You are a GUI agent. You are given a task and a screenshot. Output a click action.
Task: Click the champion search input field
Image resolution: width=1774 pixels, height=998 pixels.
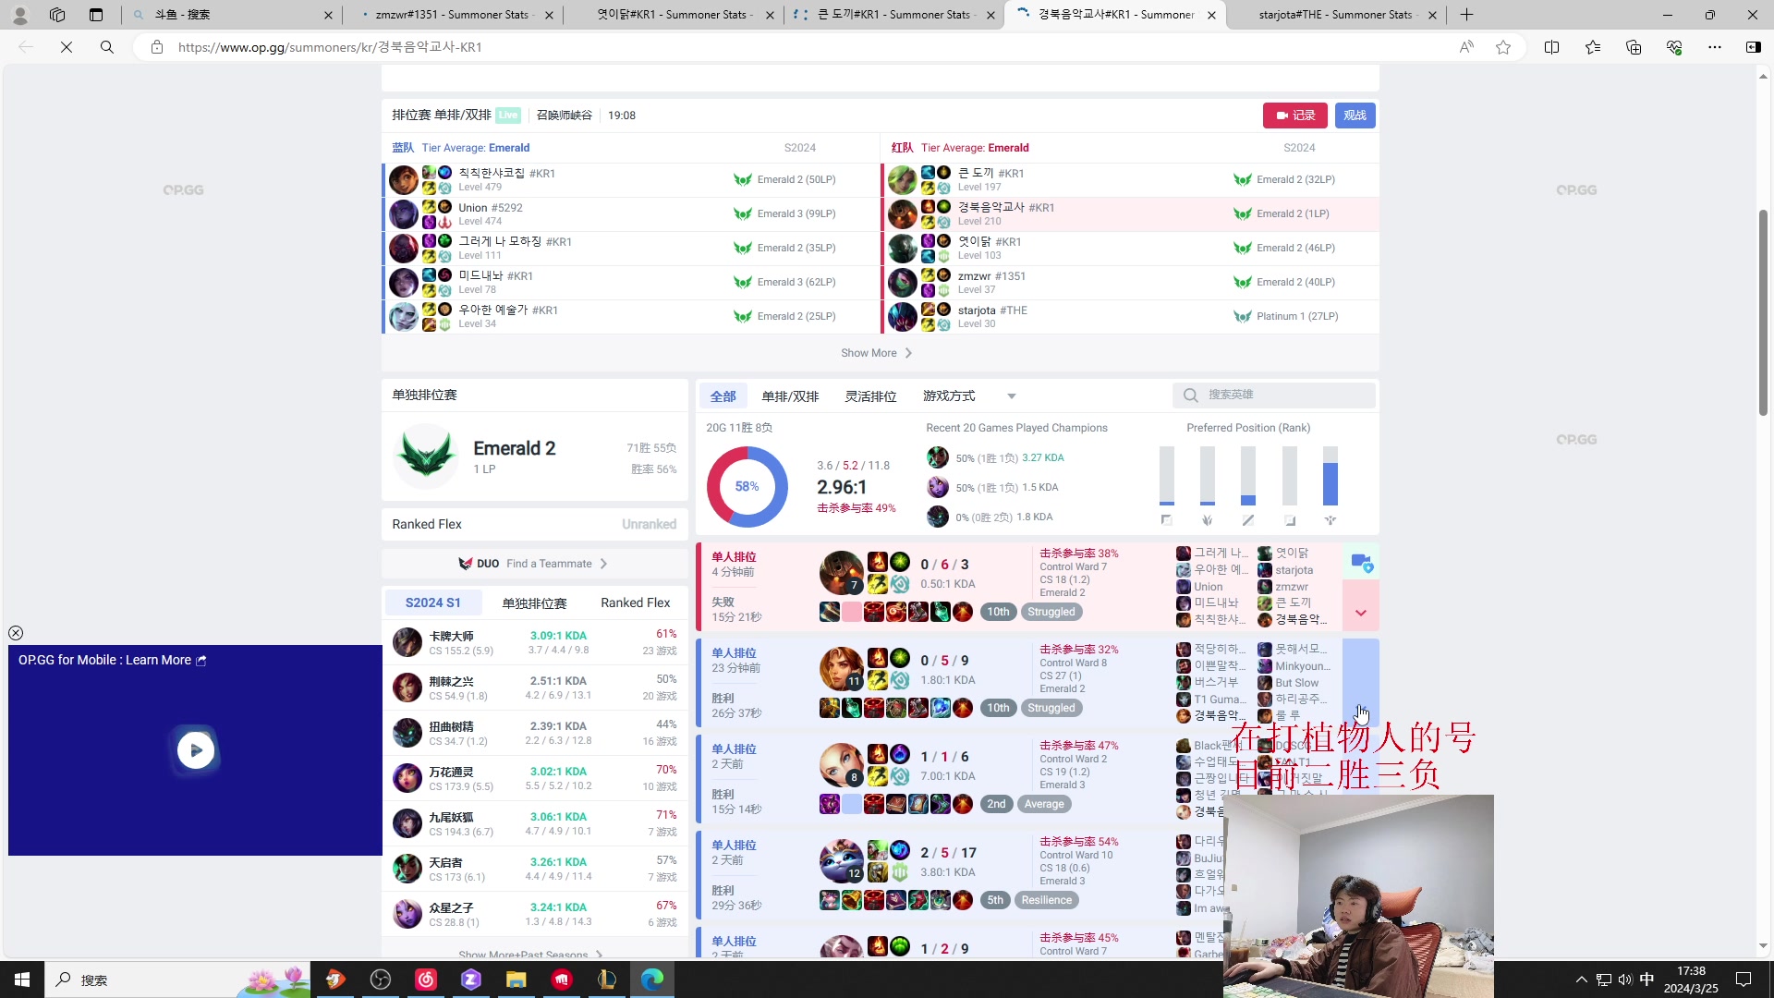click(x=1275, y=396)
